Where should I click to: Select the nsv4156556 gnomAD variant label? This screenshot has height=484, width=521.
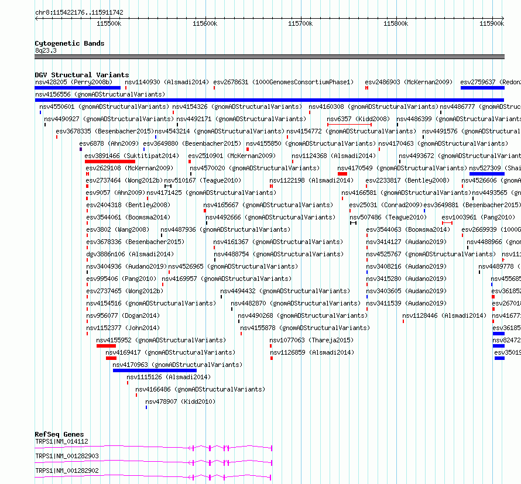100,94
